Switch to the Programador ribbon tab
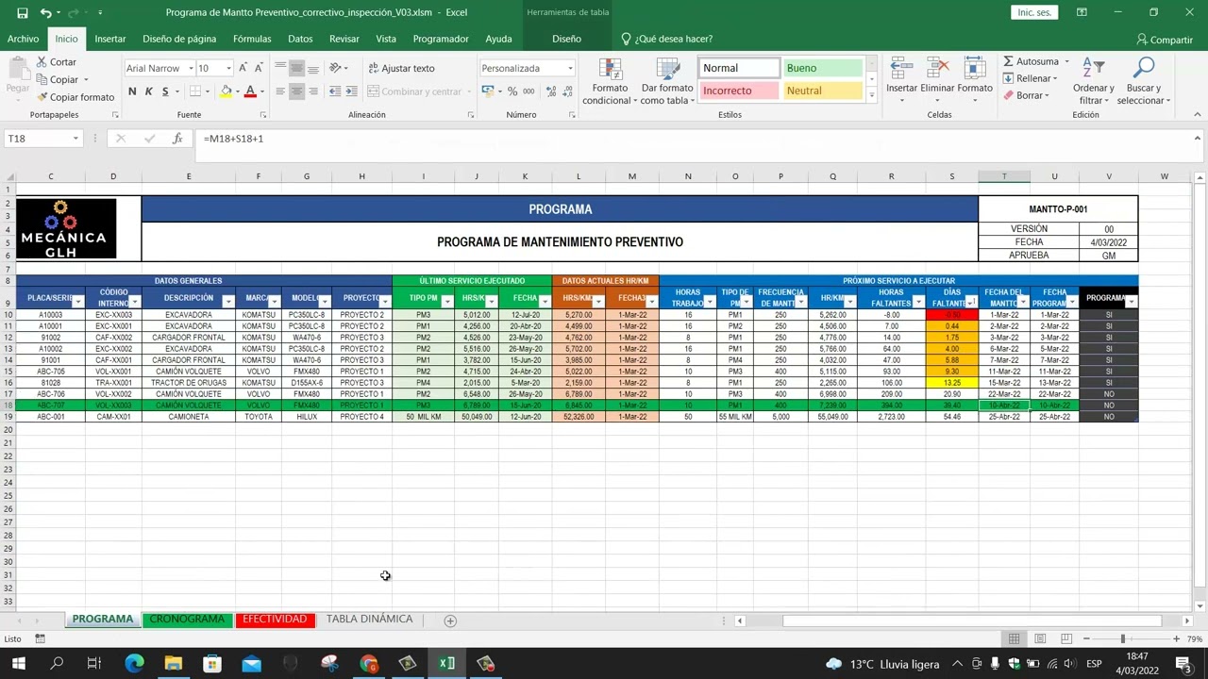This screenshot has height=679, width=1208. click(441, 39)
